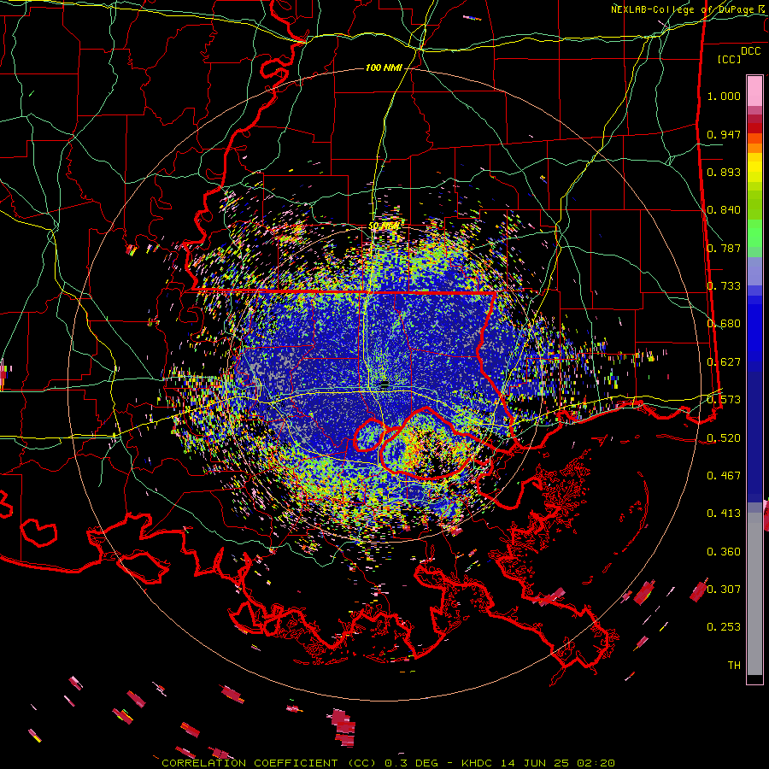The image size is (769, 769).
Task: Select the 0.840 scale value
Action: tap(724, 210)
